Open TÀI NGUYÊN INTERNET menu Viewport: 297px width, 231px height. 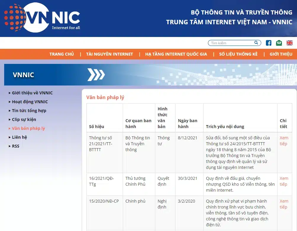pos(109,54)
